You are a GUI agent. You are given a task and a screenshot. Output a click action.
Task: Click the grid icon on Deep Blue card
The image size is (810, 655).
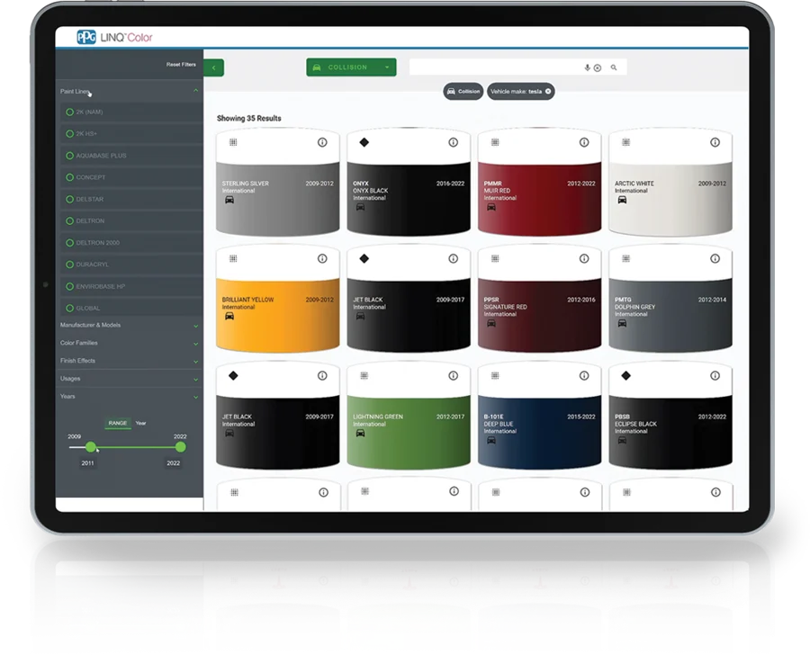[x=495, y=375]
